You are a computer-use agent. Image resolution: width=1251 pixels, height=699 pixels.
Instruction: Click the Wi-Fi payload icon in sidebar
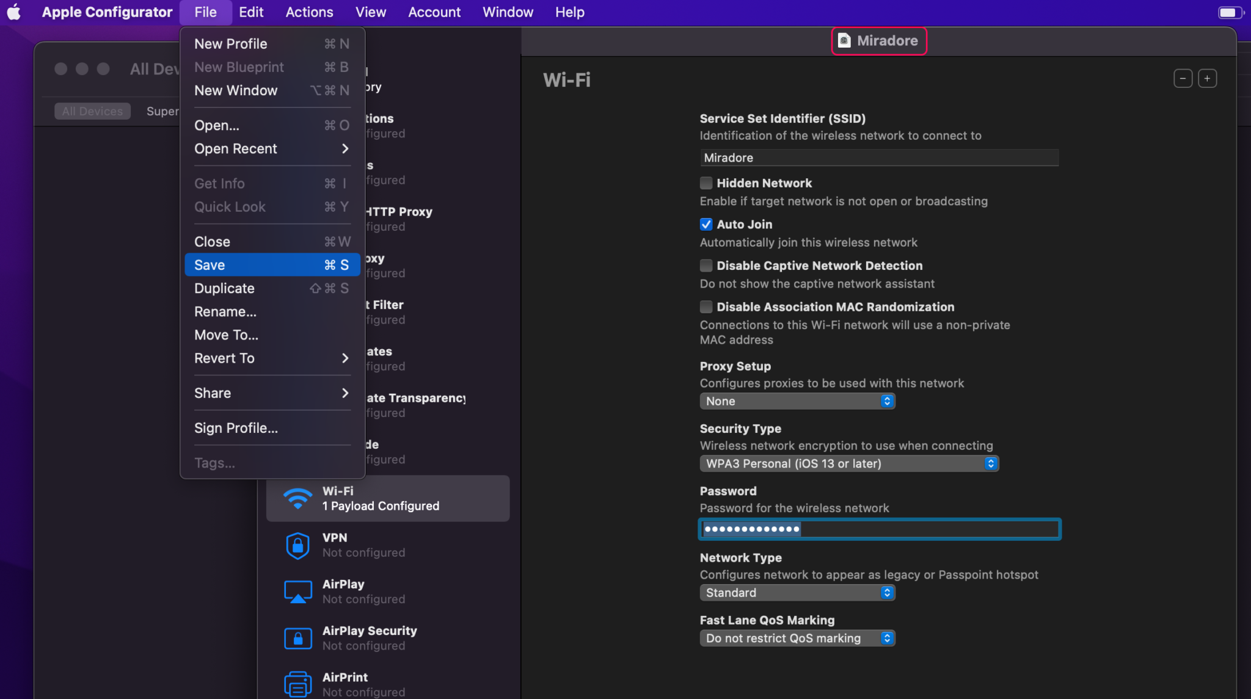point(297,499)
